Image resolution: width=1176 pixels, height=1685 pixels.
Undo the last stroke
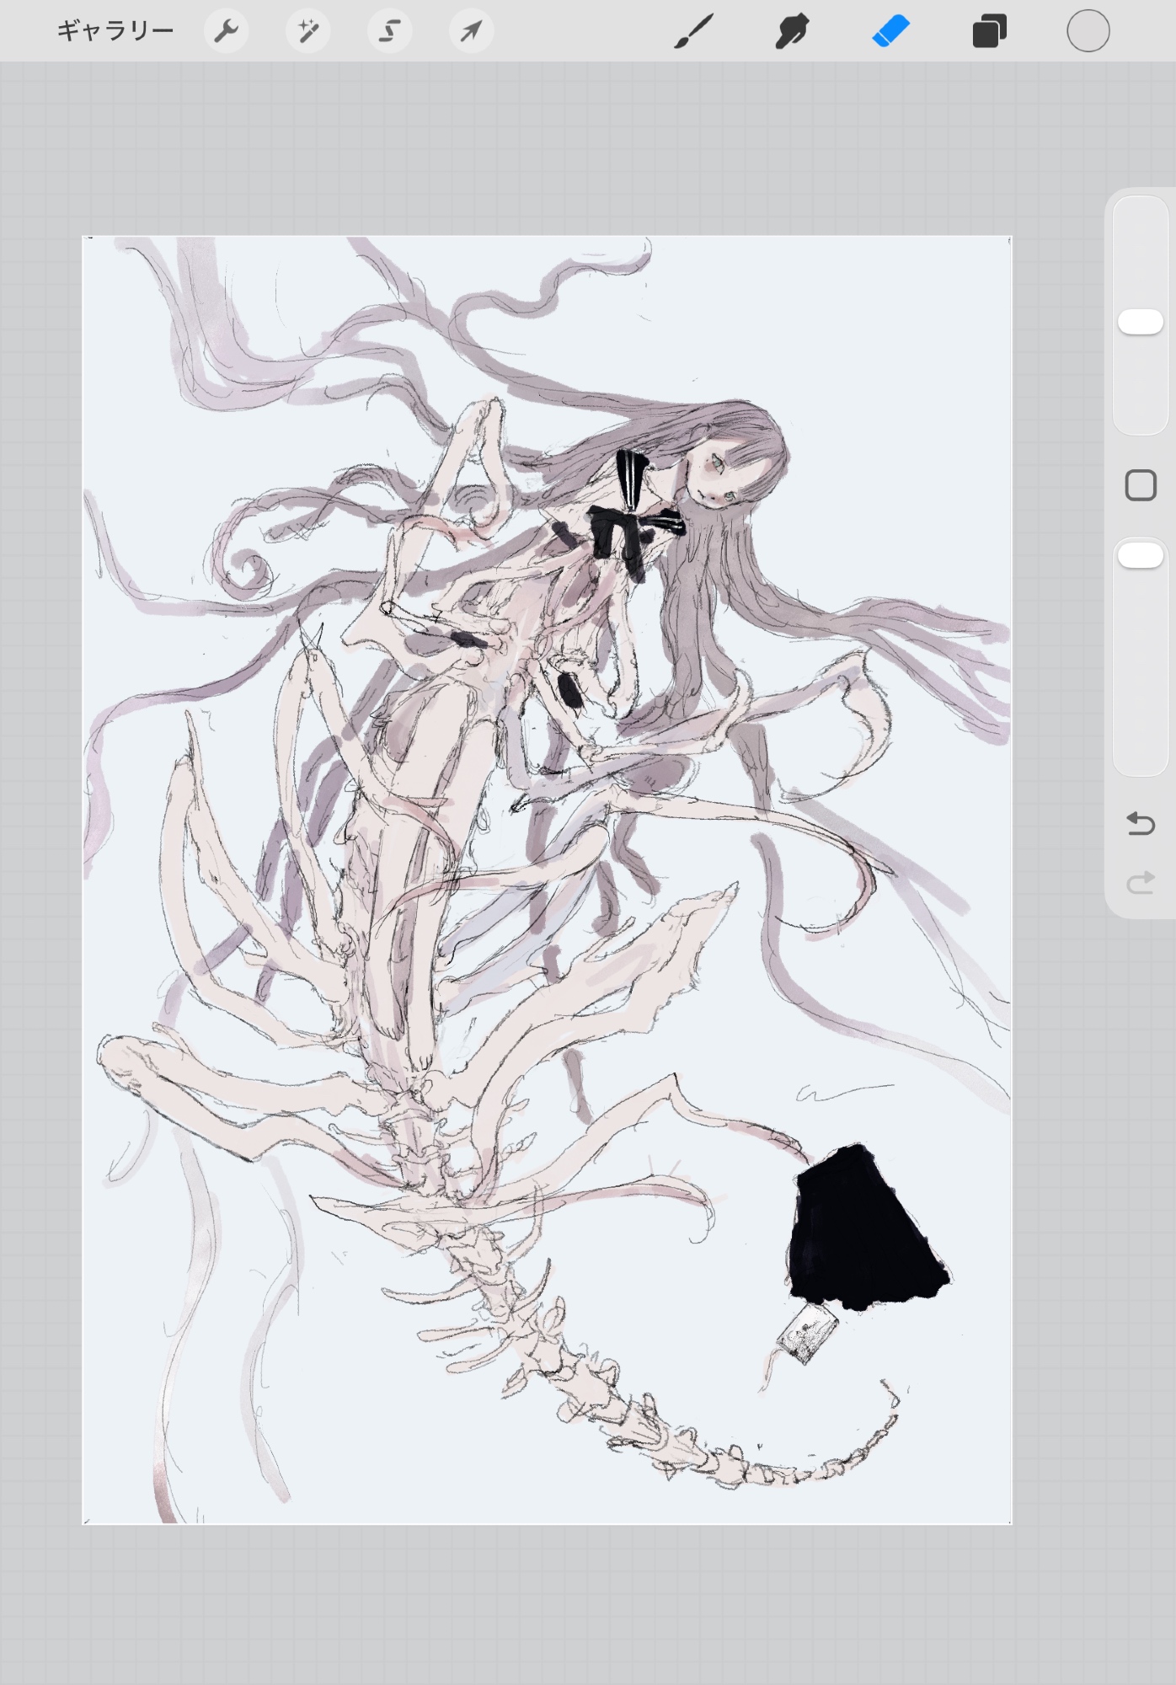(1140, 823)
